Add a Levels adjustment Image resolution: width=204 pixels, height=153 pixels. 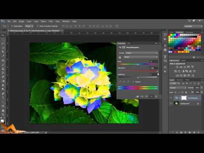[181, 67]
